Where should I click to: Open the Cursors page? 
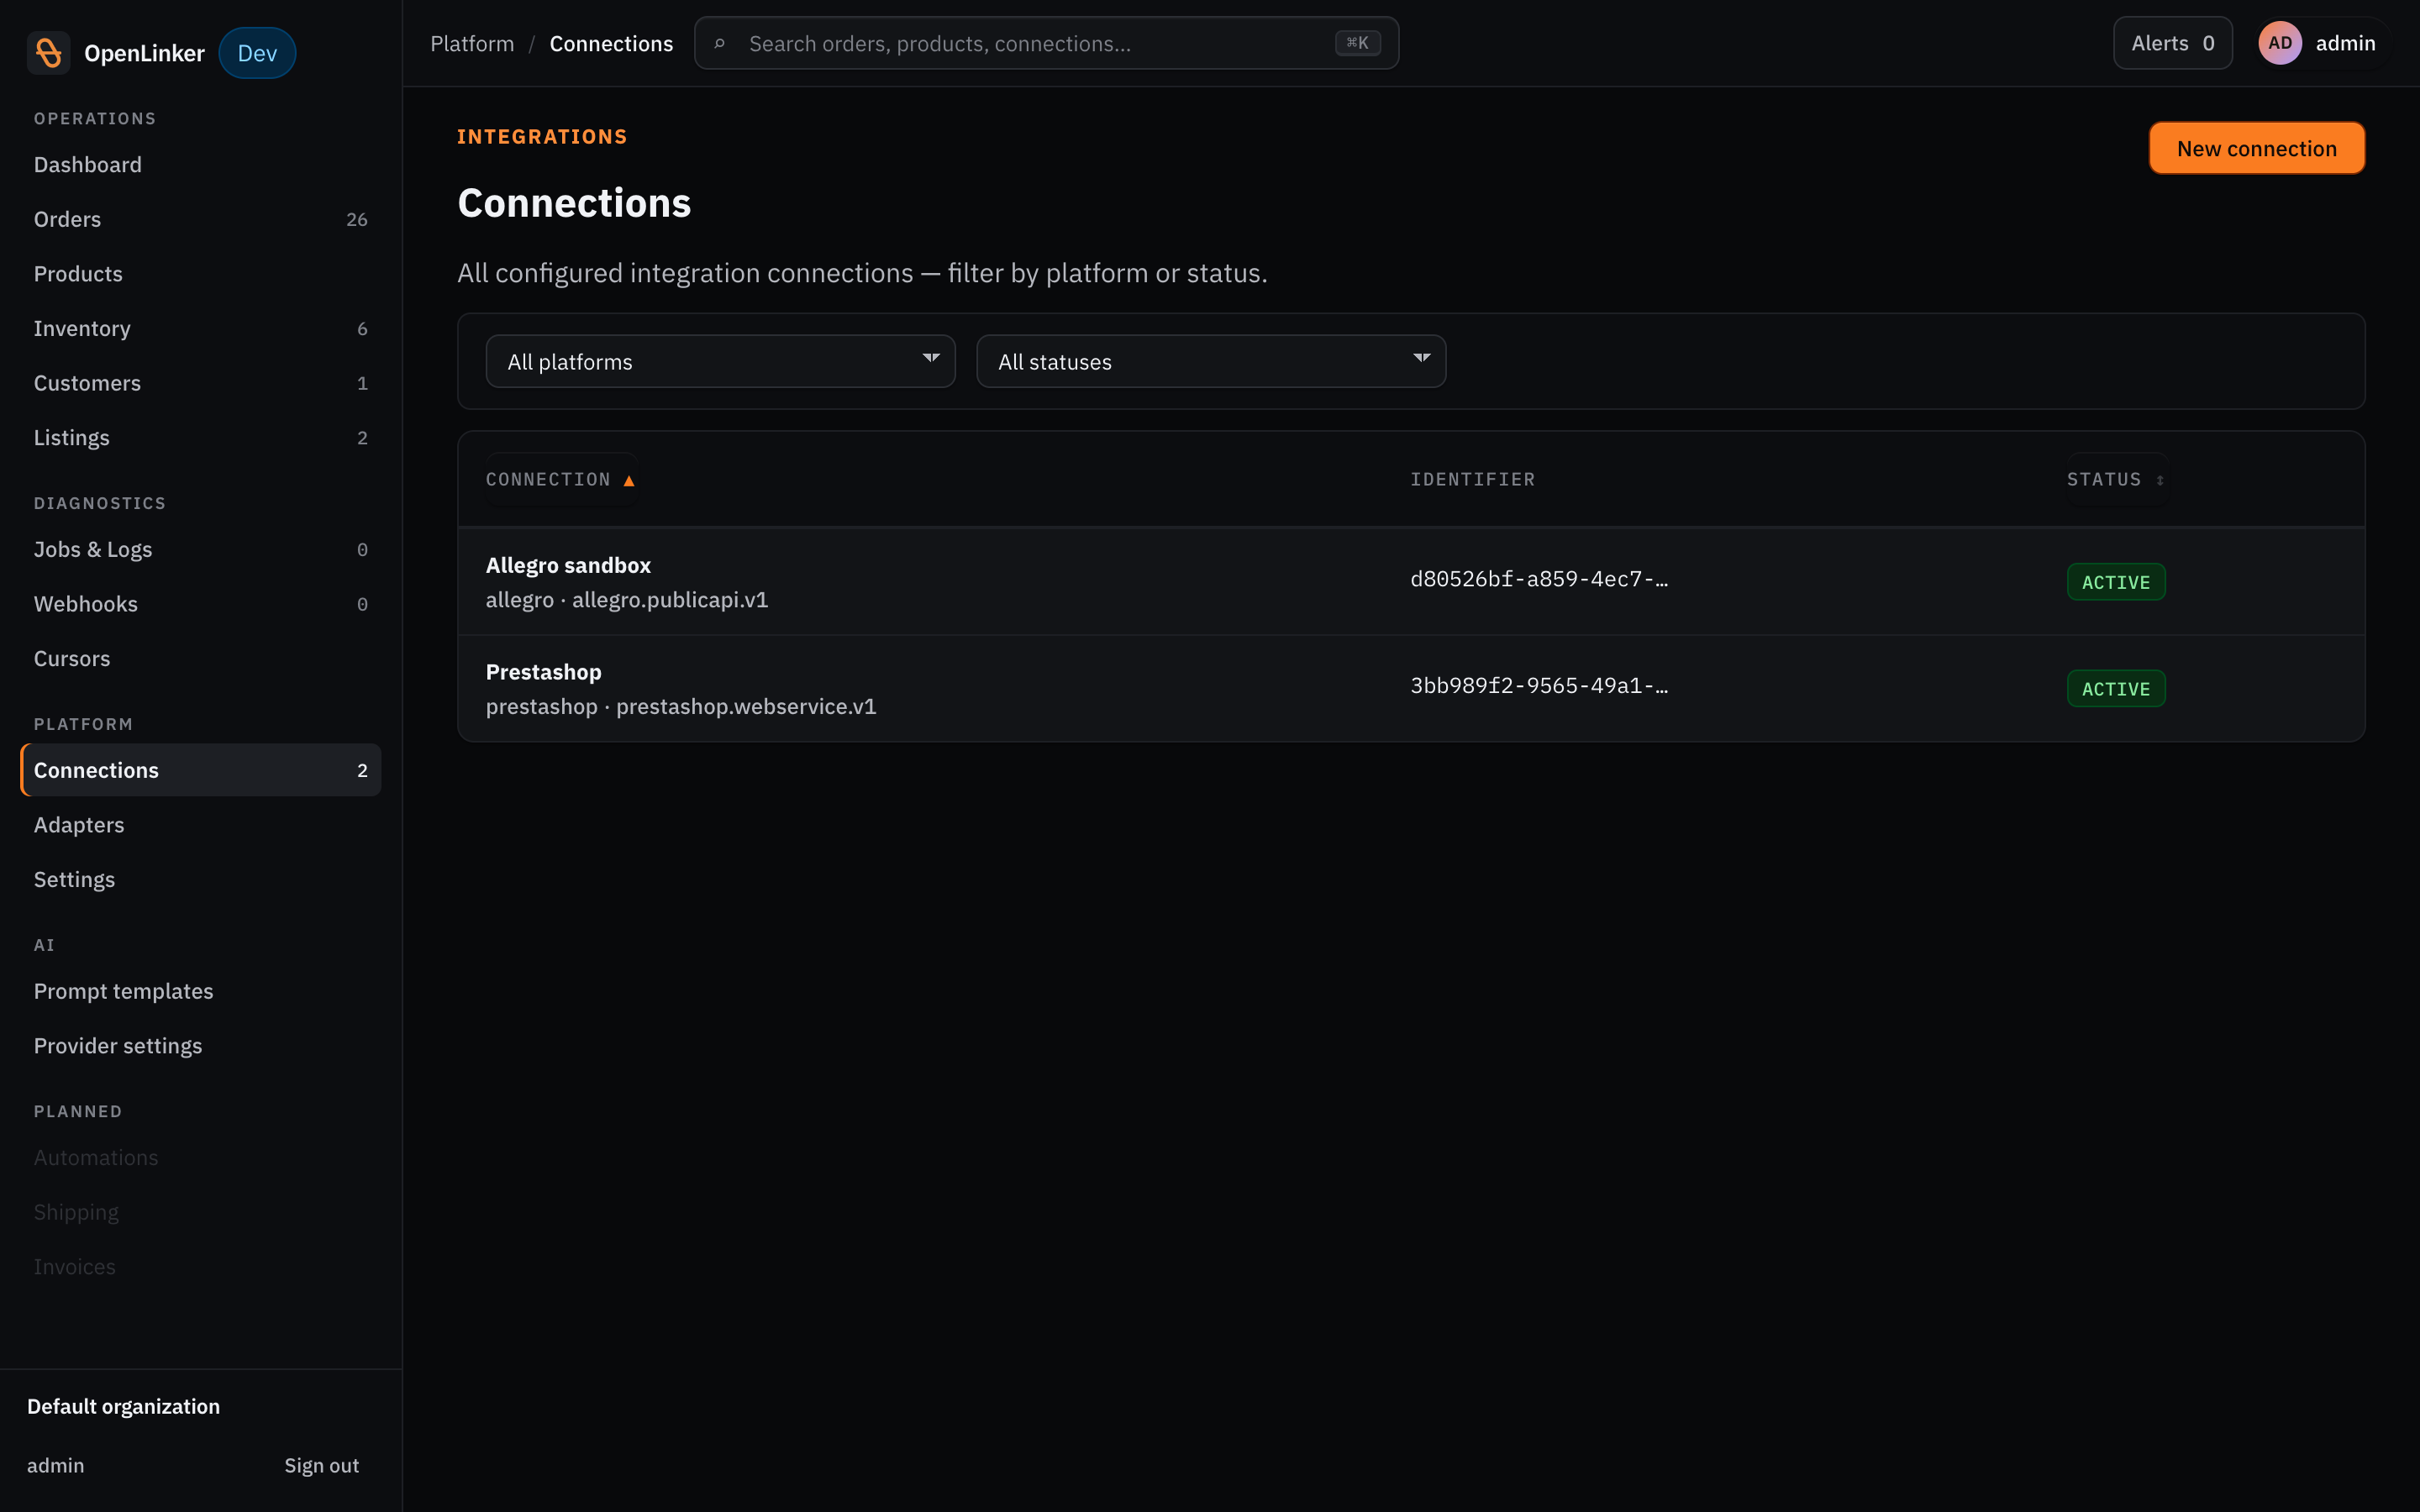click(x=200, y=659)
